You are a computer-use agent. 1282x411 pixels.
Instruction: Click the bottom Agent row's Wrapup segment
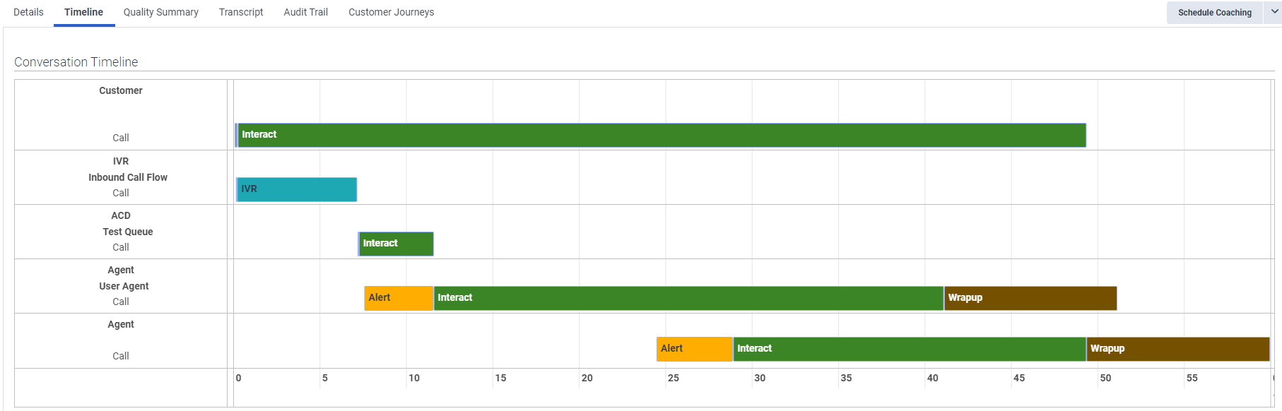tap(1178, 350)
